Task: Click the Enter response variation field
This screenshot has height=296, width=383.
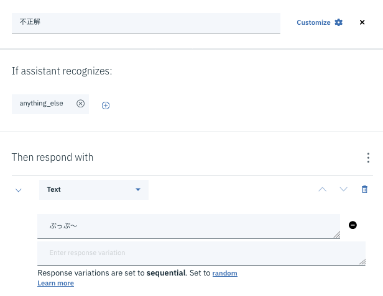Action: 199,253
